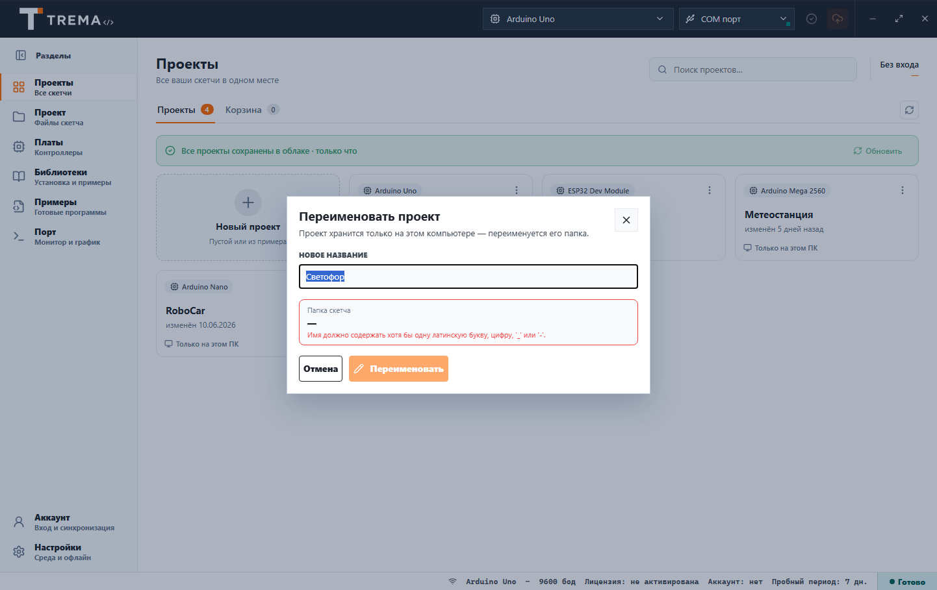
Task: Click Без входа account link
Action: (899, 65)
